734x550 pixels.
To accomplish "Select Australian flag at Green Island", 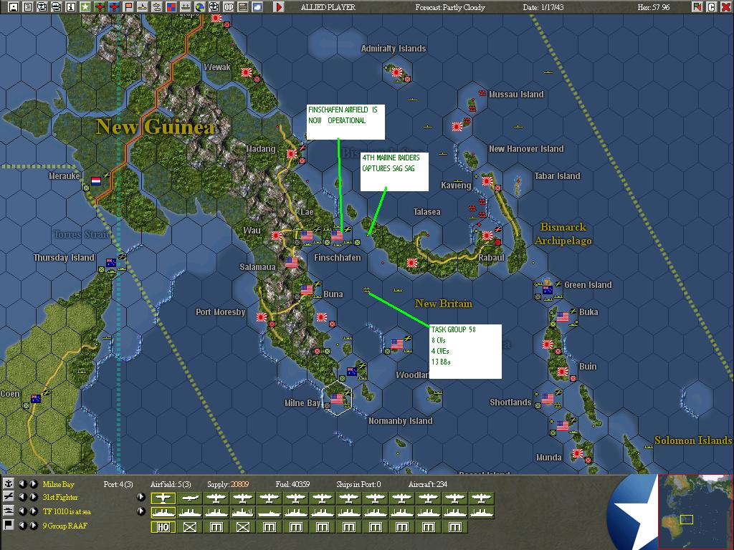I will point(547,289).
